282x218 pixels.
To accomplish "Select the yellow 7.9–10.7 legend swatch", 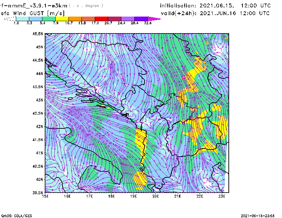I will tap(62, 19).
